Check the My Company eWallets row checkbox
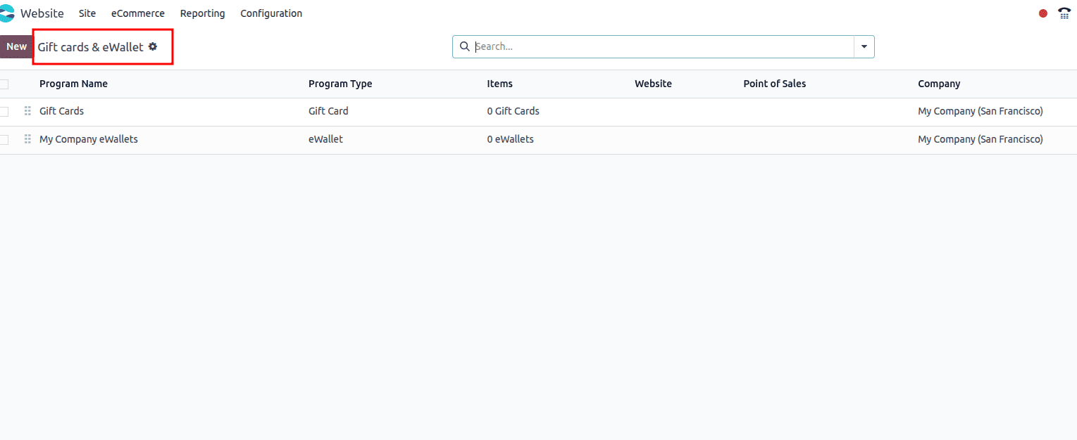This screenshot has width=1077, height=440. click(x=4, y=140)
